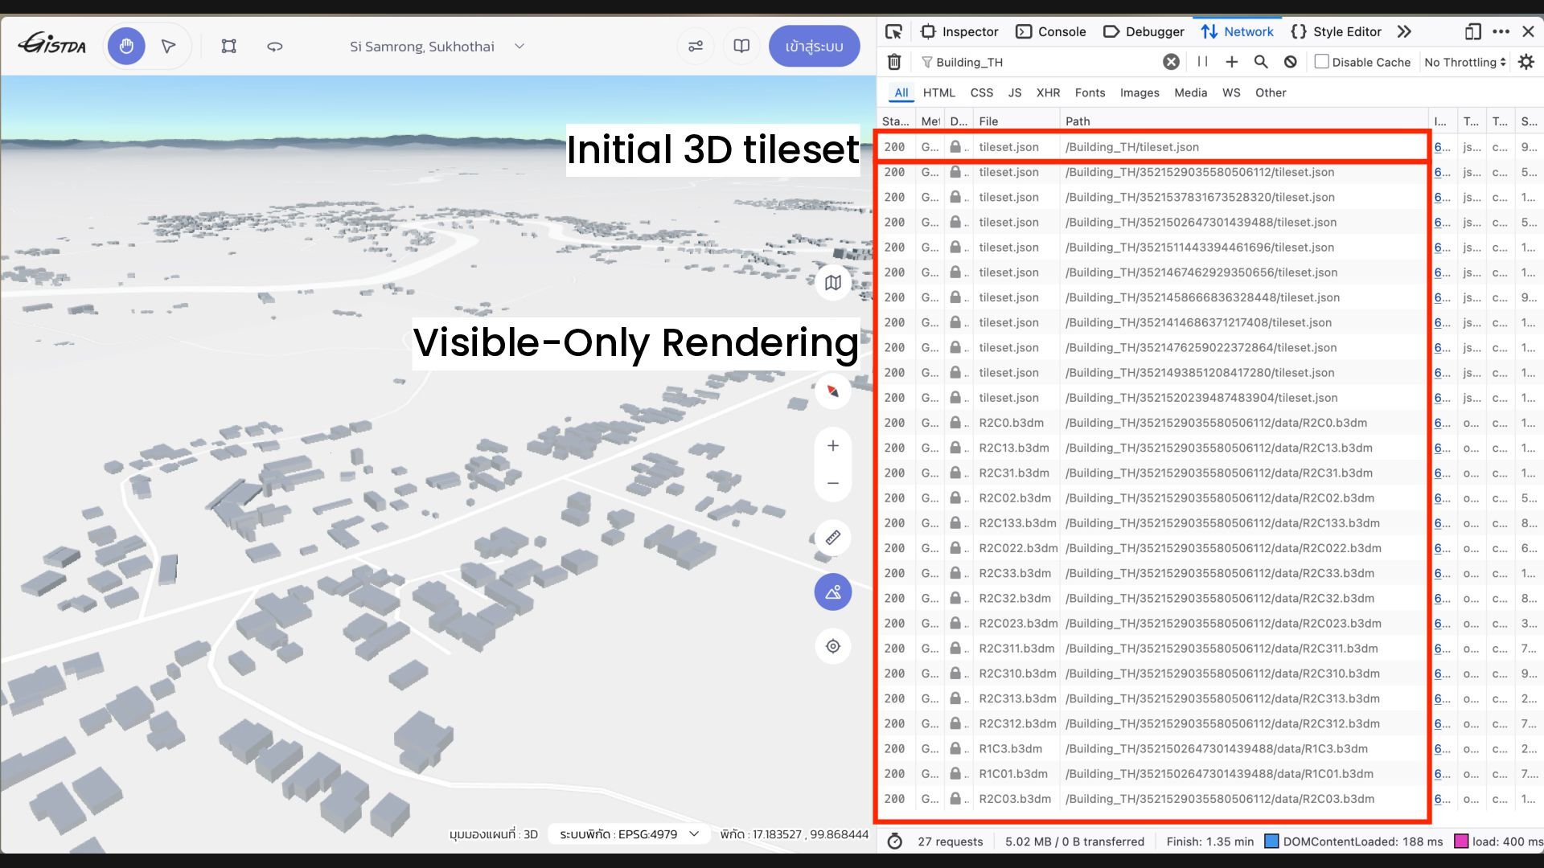Screen dimensions: 1544x868
Task: Enable the Disable Cache checkbox
Action: (x=1321, y=62)
